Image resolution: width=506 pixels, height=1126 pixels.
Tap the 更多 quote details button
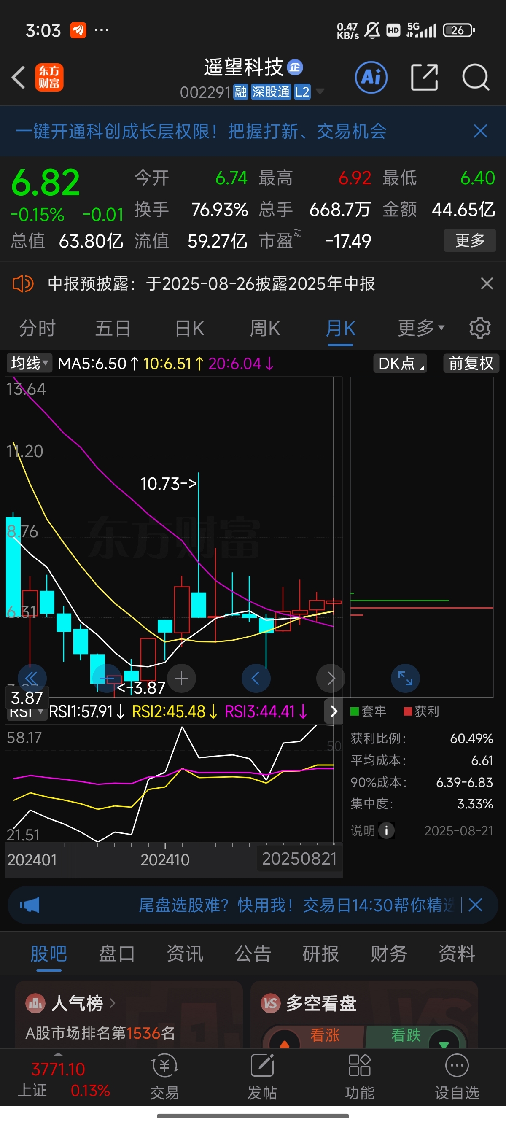pos(470,240)
